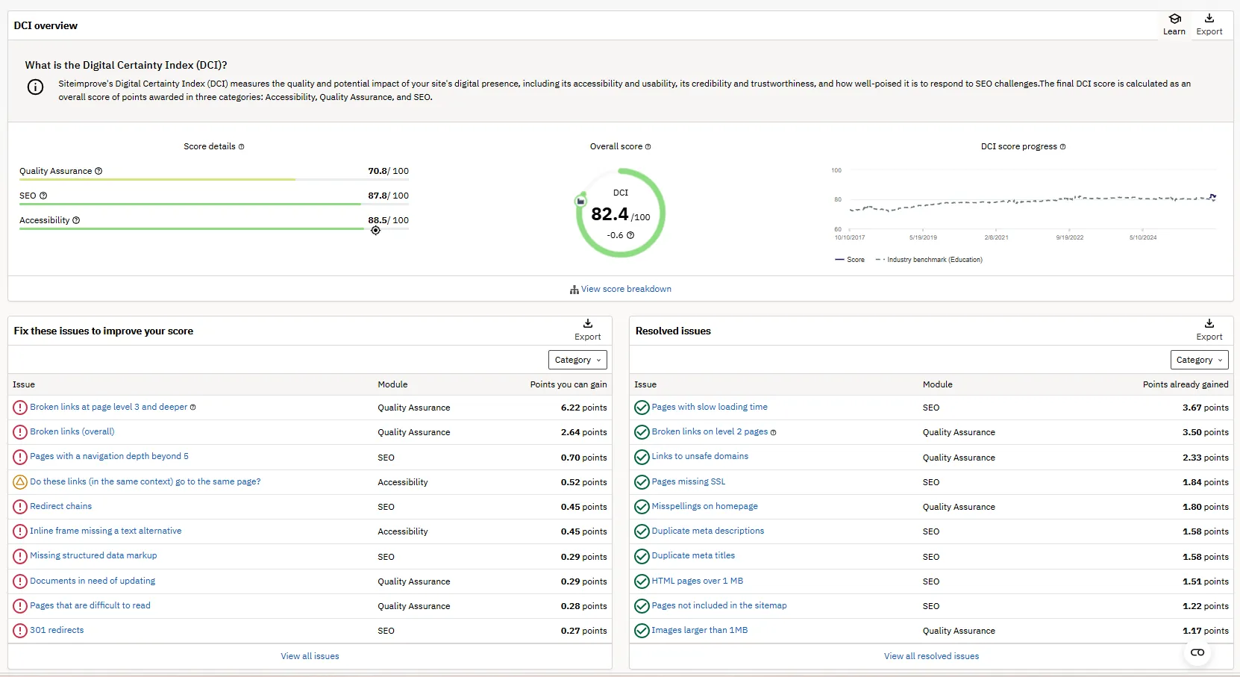Open Category dropdown in Resolved issues panel
Image resolution: width=1240 pixels, height=677 pixels.
(x=1199, y=360)
